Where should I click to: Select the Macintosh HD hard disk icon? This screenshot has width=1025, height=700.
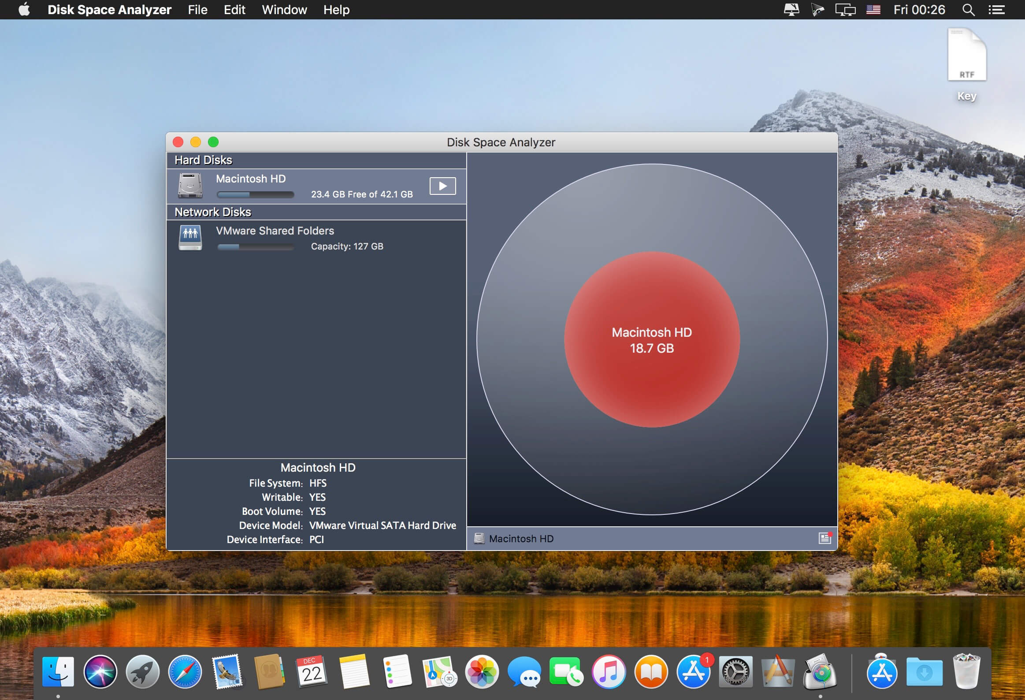tap(190, 186)
